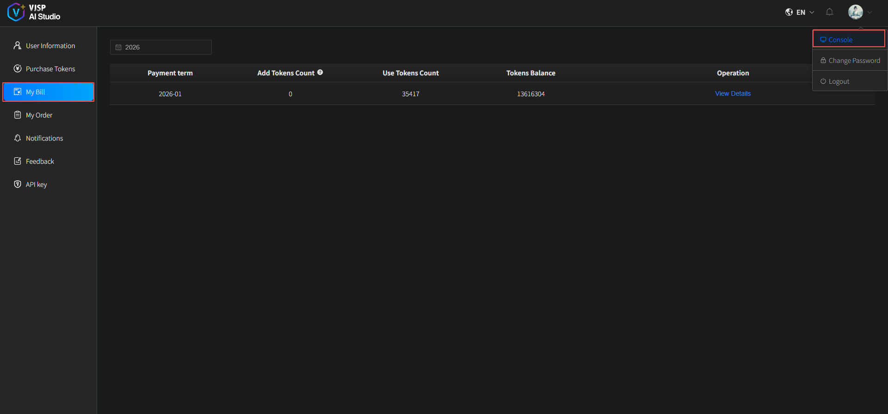Screen dimensions: 888x414
Task: Choose Change Password in user menu
Action: 854,61
